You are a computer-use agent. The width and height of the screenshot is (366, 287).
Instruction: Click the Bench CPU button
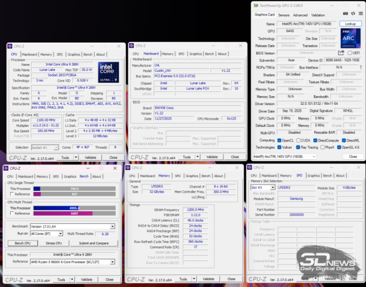pos(22,243)
